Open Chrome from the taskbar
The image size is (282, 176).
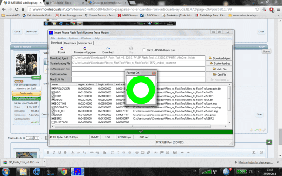coord(64,172)
